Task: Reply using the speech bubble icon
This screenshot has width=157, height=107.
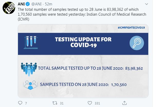Action: pos(21,103)
